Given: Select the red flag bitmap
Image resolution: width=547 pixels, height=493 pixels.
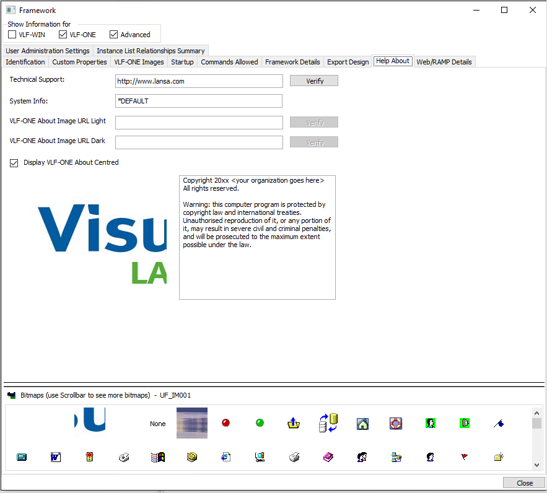Looking at the screenshot, I should (x=465, y=456).
